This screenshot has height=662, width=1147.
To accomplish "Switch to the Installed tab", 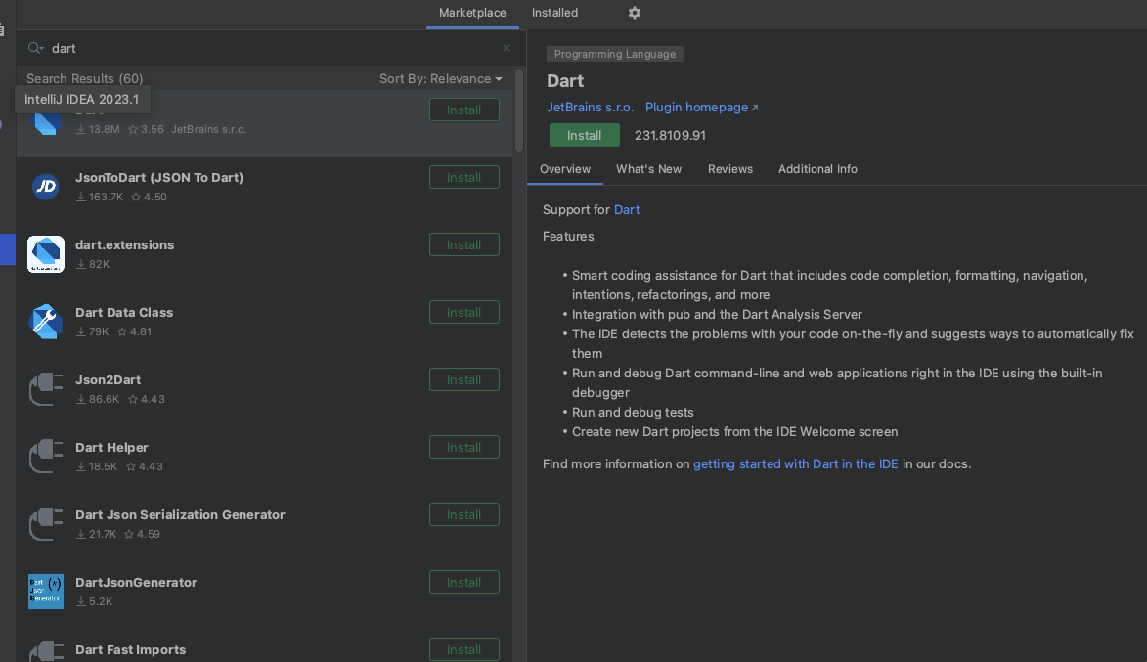I will (554, 13).
